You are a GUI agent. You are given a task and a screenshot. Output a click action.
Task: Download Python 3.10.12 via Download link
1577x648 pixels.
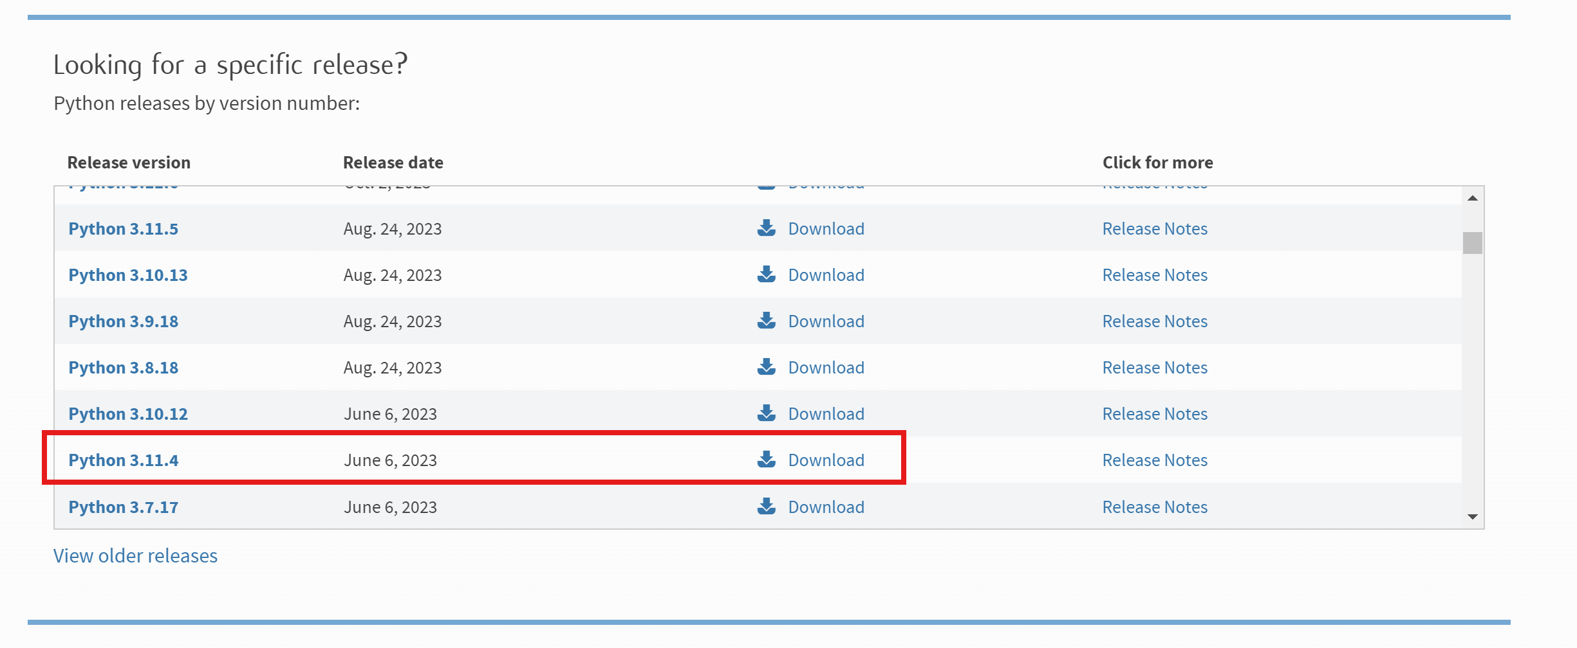point(826,414)
